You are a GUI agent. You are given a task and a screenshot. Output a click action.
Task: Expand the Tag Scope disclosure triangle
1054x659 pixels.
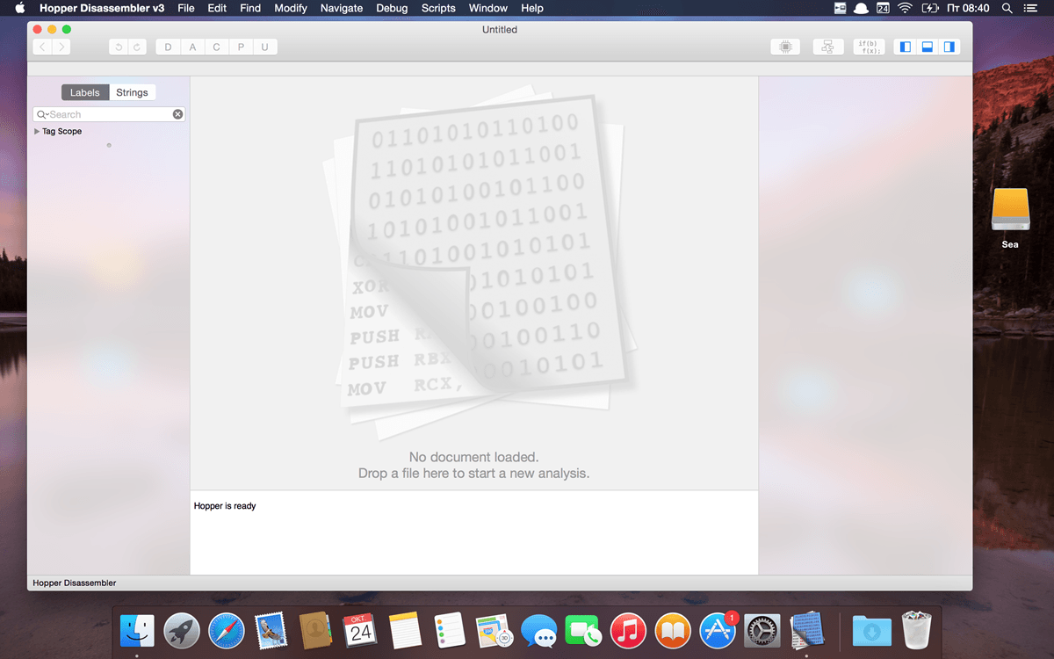tap(37, 131)
